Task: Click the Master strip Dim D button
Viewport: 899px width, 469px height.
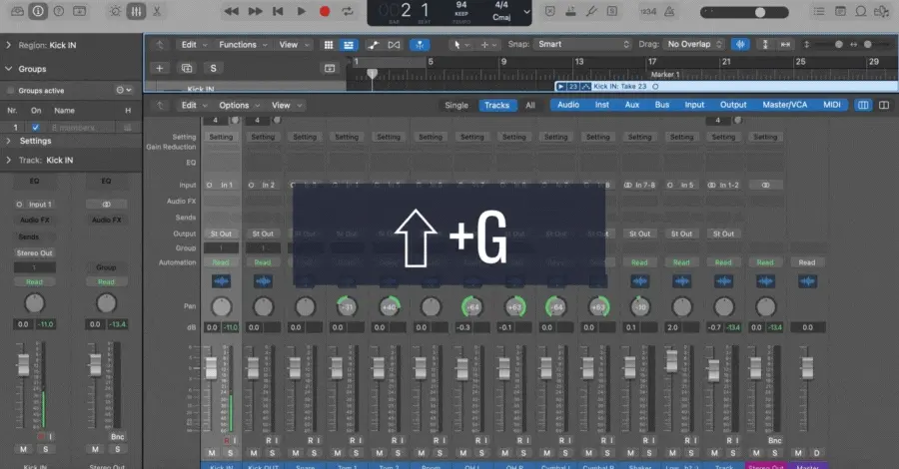Action: (816, 453)
